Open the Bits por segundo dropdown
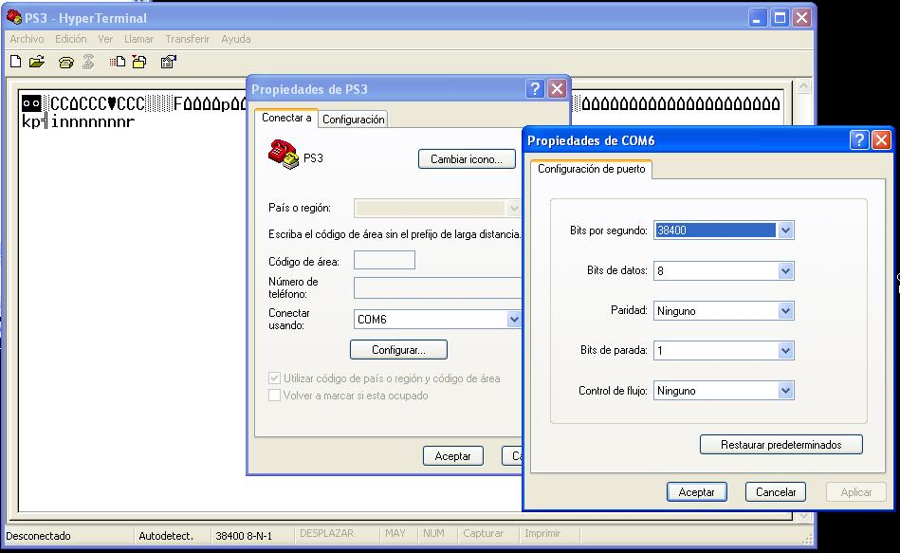900x553 pixels. 785,230
